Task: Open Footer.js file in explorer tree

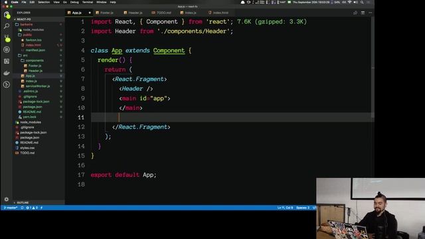Action: click(35, 66)
